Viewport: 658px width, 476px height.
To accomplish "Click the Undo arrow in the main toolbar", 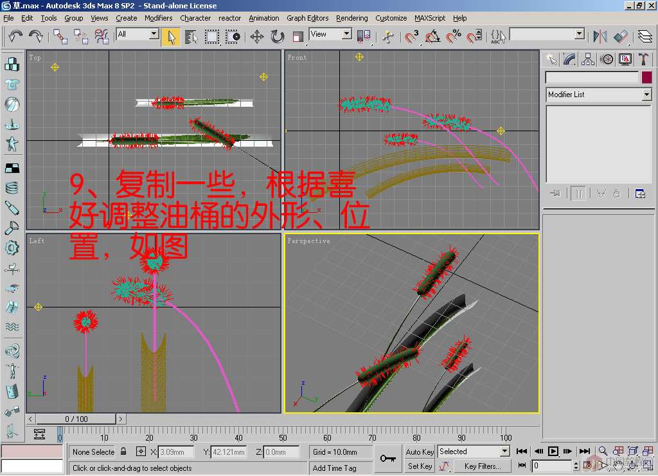I will tap(15, 36).
